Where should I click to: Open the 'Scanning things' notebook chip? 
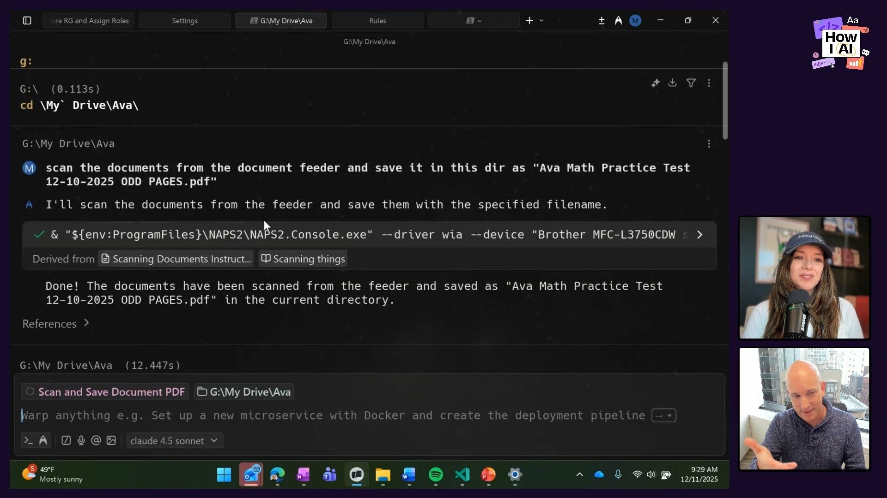(303, 259)
